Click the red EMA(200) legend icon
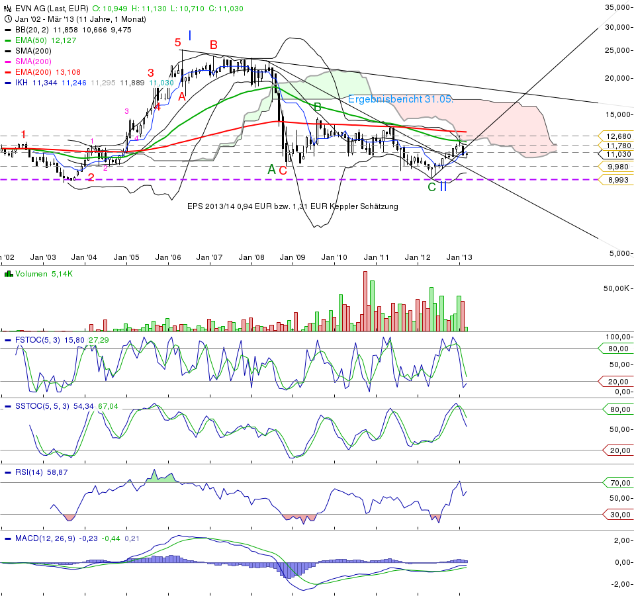The width and height of the screenshot is (634, 596). 7,71
